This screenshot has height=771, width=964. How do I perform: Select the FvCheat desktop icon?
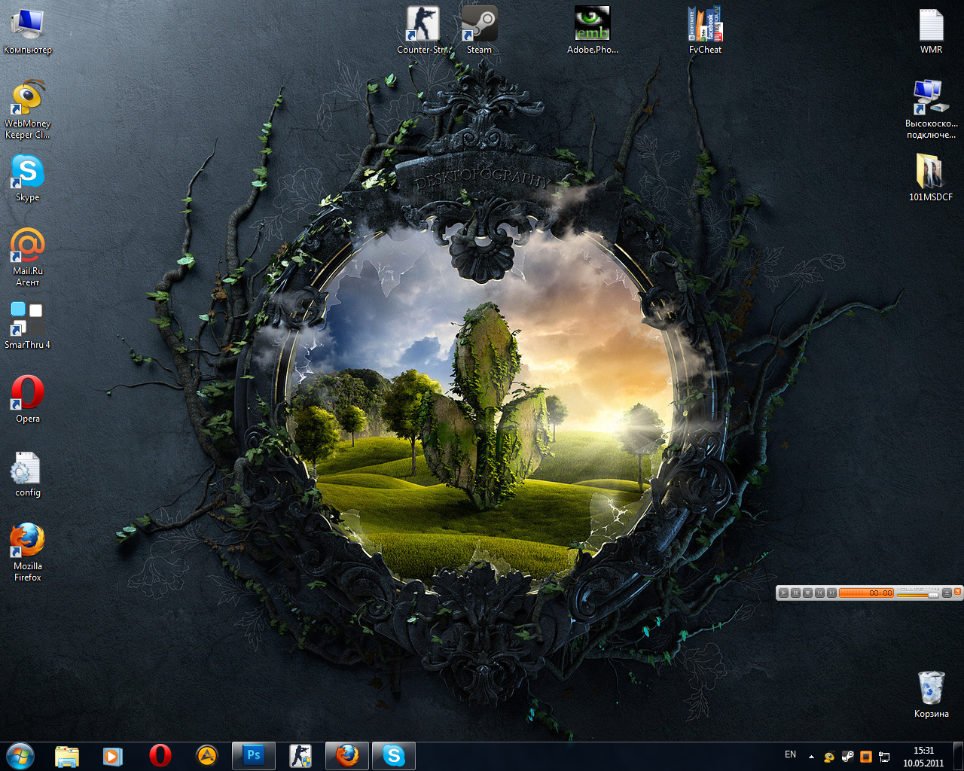pyautogui.click(x=705, y=31)
